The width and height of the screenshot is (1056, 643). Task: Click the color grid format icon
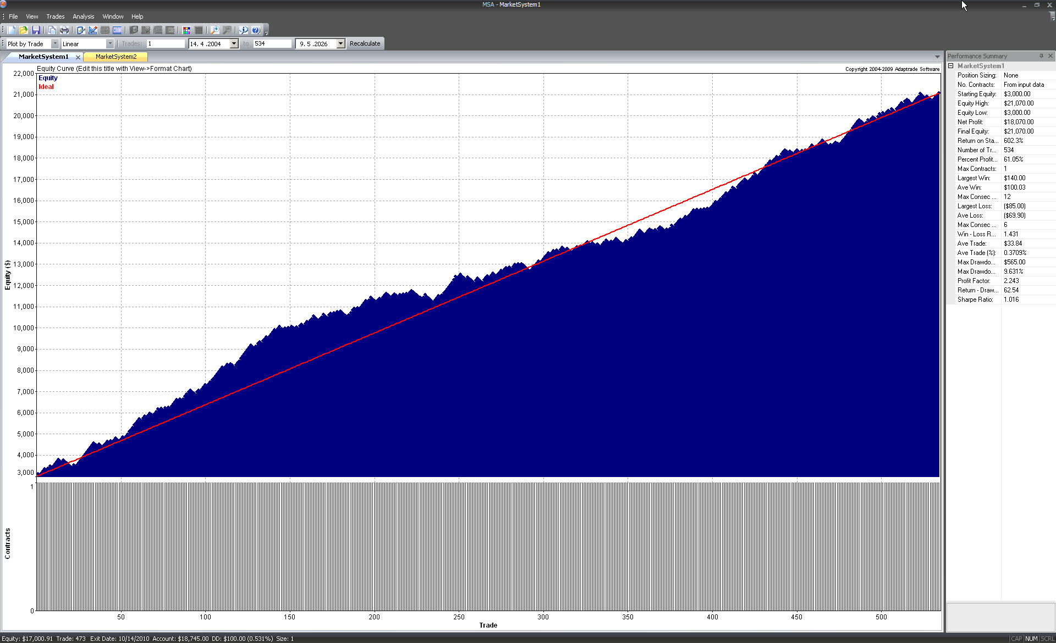[x=186, y=30]
